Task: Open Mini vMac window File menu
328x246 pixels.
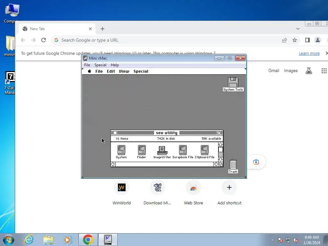Action: click(x=87, y=65)
